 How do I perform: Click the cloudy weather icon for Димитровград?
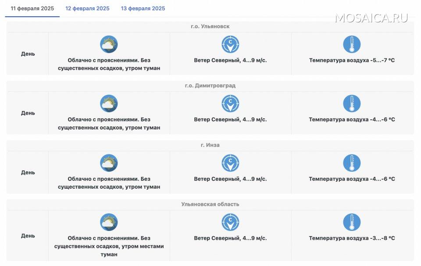pyautogui.click(x=109, y=104)
